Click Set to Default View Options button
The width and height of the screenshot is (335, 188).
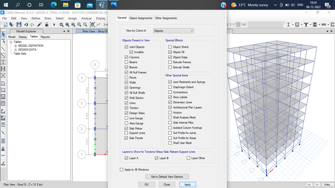tap(167, 177)
